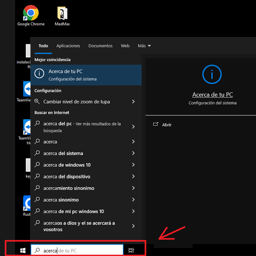The image size is (256, 256).
Task: Click the taskbar search input field
Action: [x=77, y=250]
